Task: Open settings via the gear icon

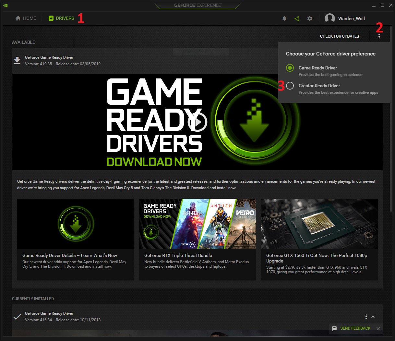Action: click(x=310, y=18)
